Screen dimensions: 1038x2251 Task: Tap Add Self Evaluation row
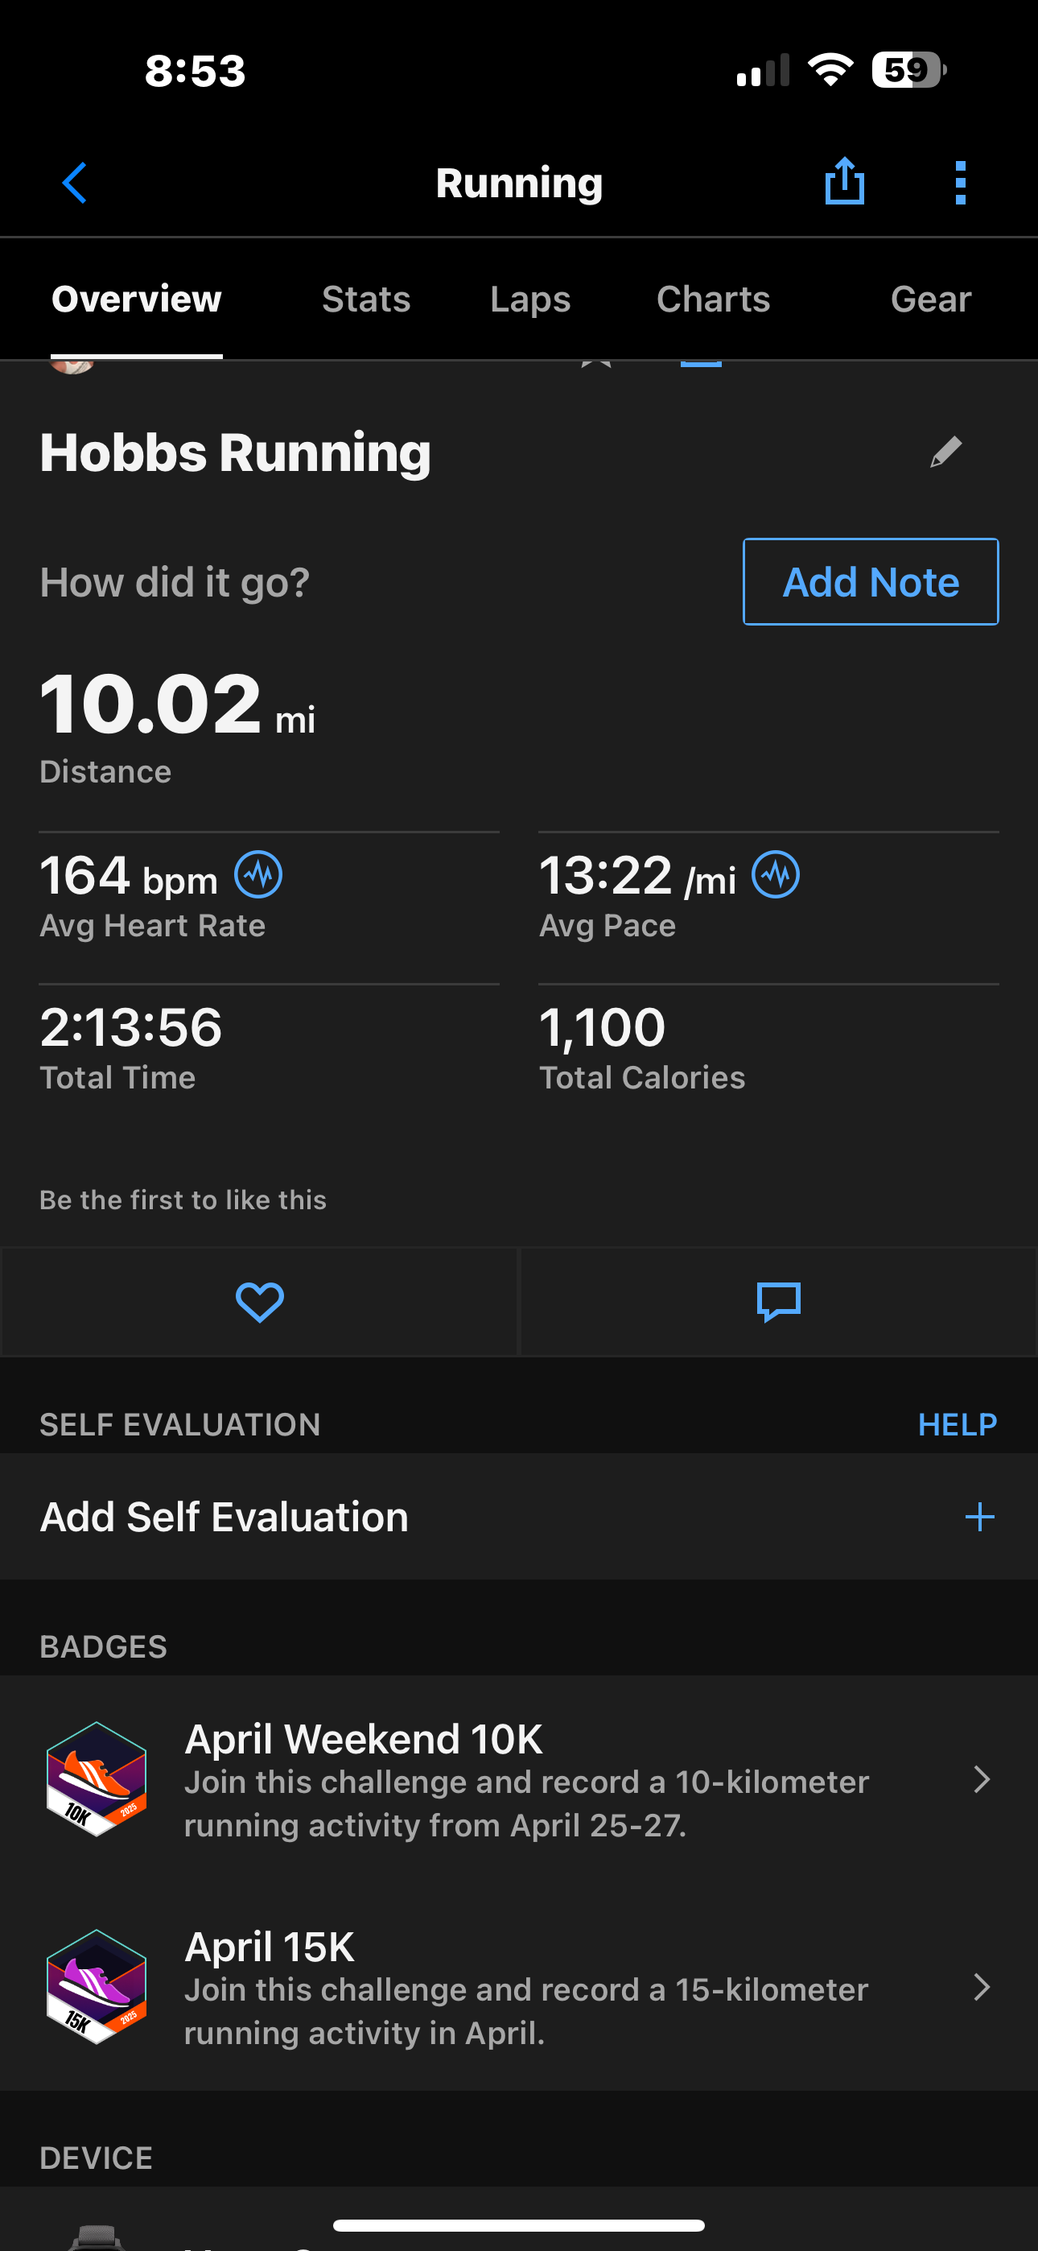click(437, 1517)
